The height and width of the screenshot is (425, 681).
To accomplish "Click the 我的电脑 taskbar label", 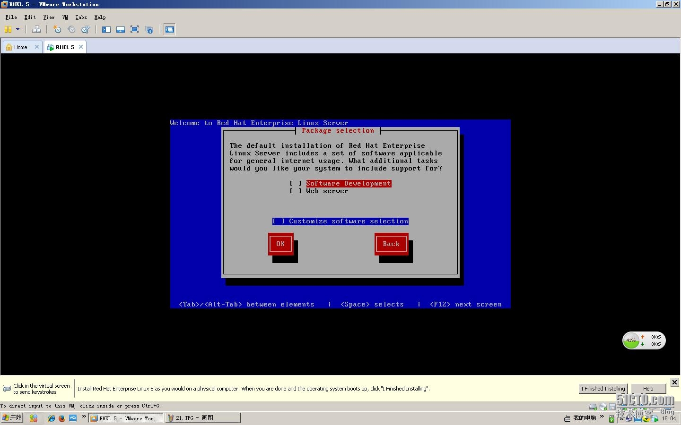I will tap(585, 418).
